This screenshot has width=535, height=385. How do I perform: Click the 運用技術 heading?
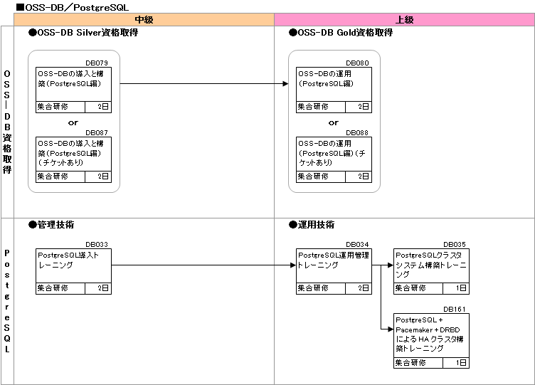(x=312, y=225)
